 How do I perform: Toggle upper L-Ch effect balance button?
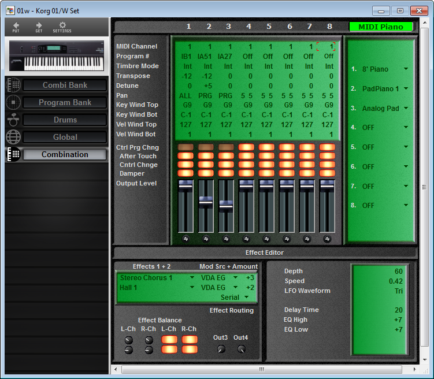click(x=169, y=340)
